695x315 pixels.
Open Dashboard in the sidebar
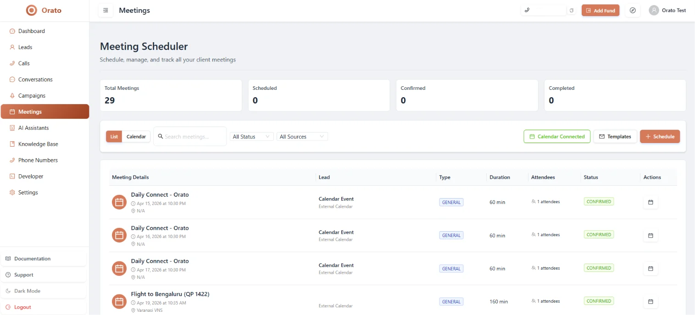[x=44, y=31]
